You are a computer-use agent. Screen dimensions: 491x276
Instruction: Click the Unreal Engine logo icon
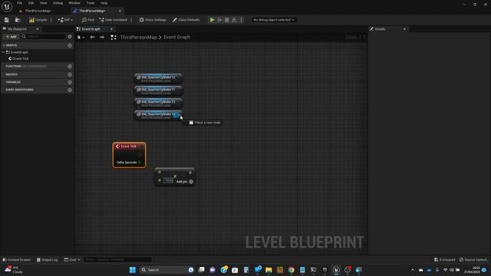pyautogui.click(x=7, y=6)
